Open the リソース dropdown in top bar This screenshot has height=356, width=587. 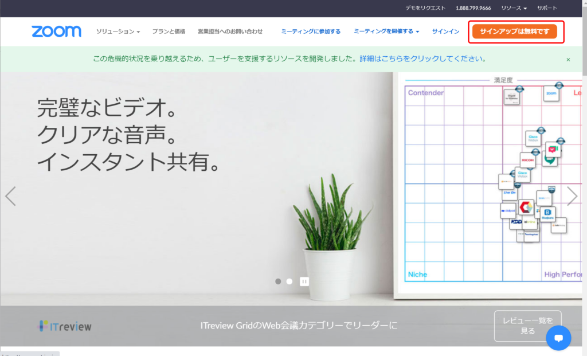pos(514,8)
